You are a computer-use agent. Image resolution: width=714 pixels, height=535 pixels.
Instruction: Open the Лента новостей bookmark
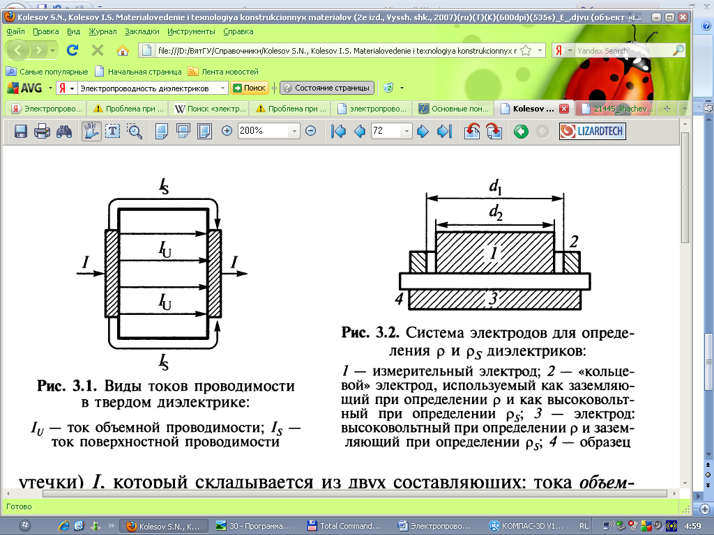(223, 72)
